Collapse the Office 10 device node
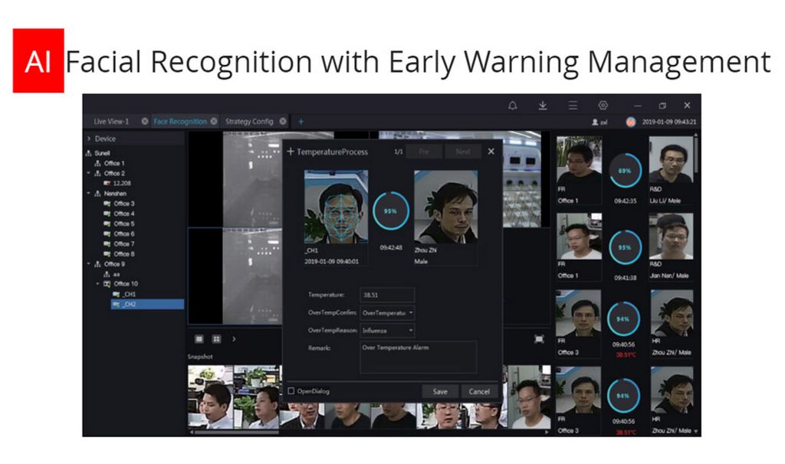The width and height of the screenshot is (785, 464). click(x=97, y=283)
